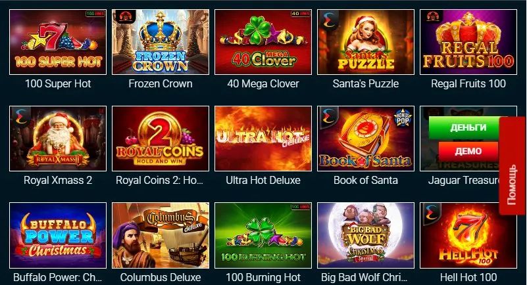Viewport: 527px width, 285px height.
Task: Launch the Columbus Deluxe game
Action: (161, 235)
